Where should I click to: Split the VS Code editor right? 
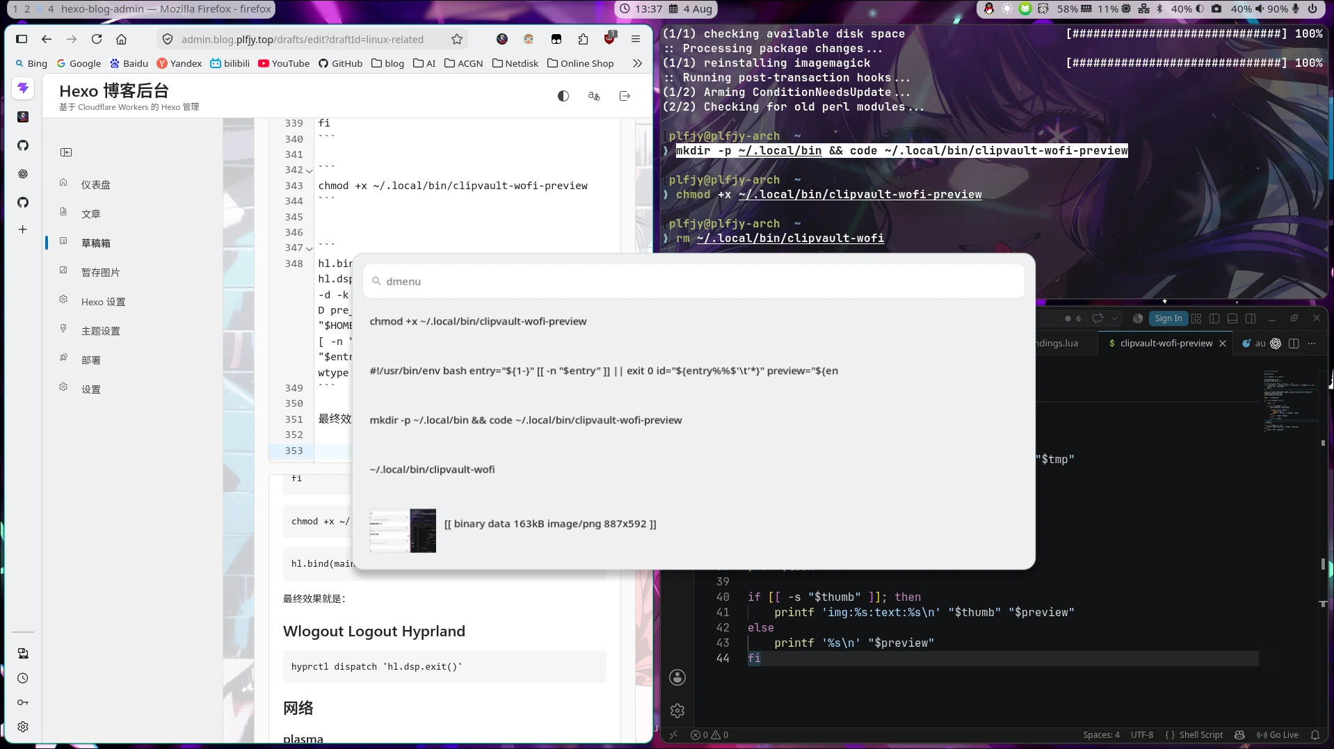[1294, 344]
